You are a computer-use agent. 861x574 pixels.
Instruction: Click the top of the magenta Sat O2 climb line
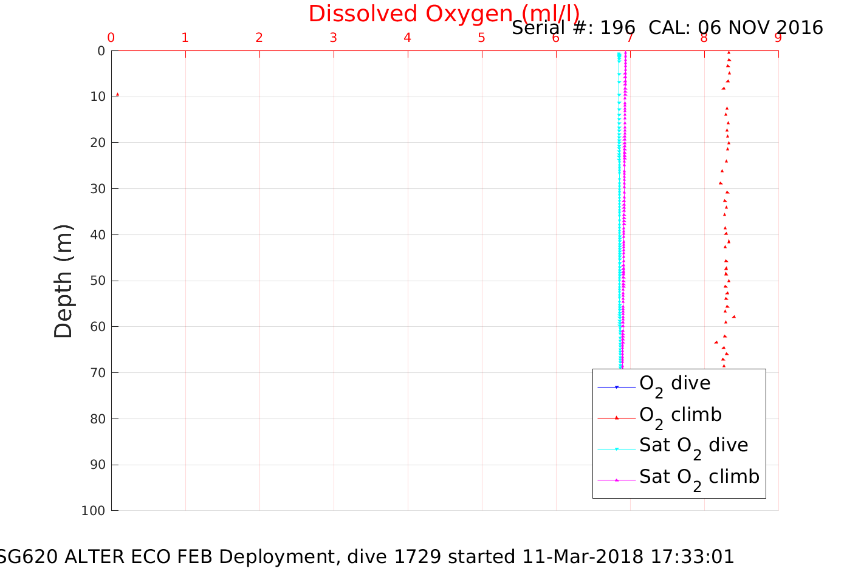coord(625,53)
